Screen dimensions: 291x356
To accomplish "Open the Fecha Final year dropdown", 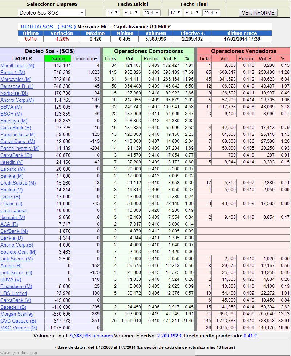I will [211, 13].
